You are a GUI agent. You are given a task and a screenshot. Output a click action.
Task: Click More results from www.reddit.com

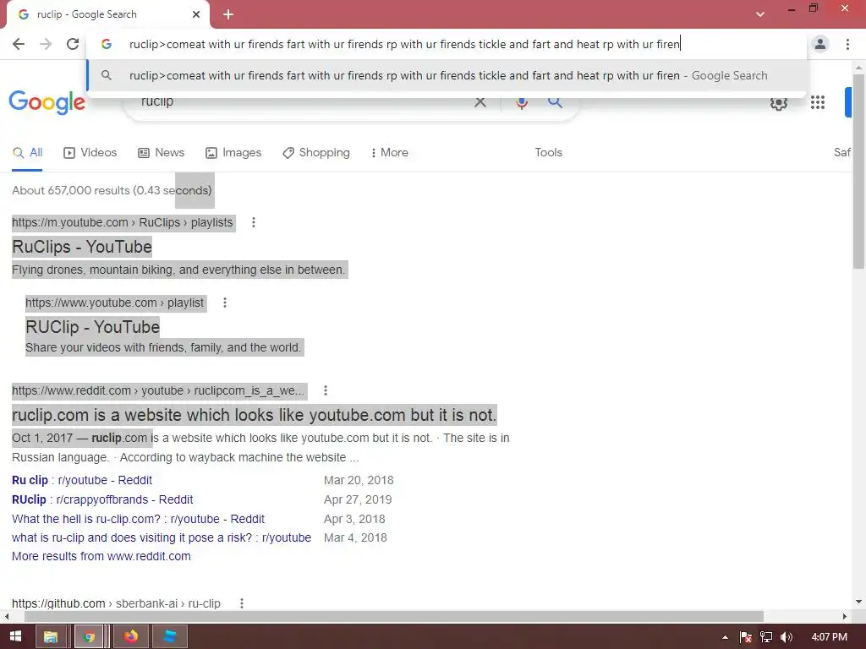click(x=101, y=556)
